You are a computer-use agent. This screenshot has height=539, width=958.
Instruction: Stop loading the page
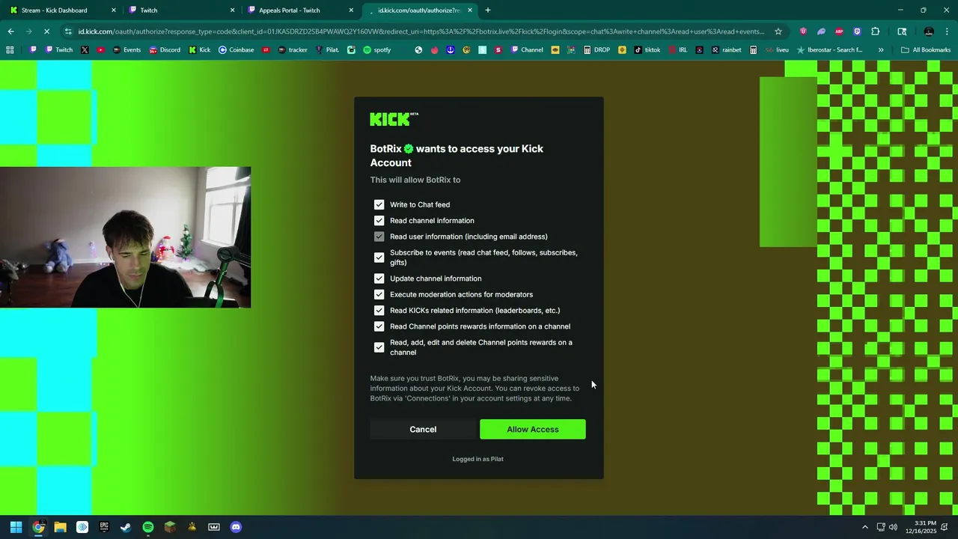point(46,31)
